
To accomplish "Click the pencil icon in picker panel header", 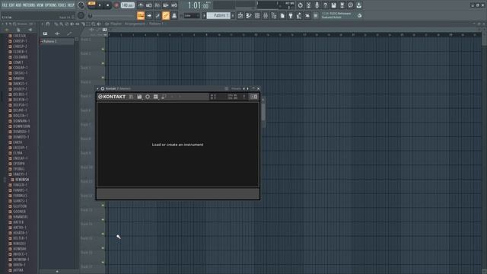I will coord(69,33).
